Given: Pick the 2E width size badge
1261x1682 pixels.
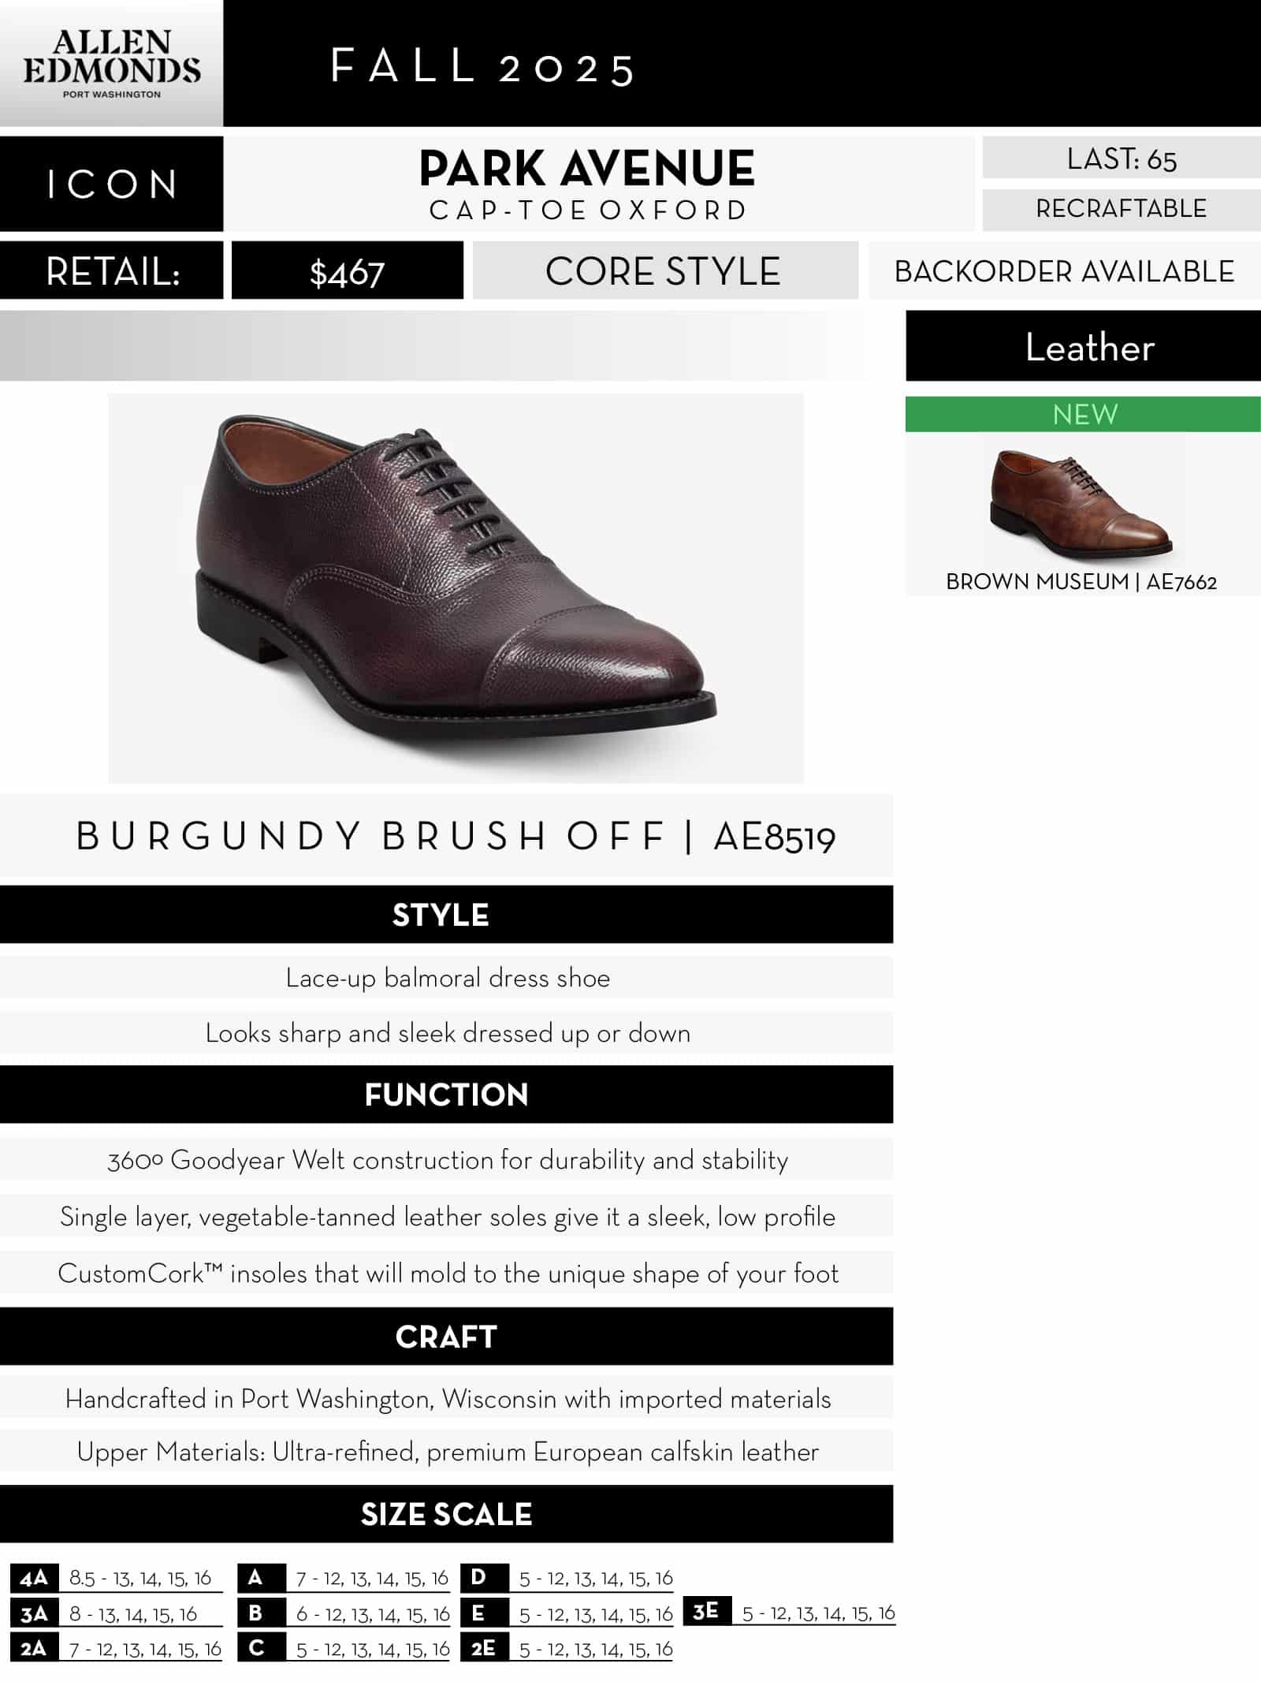Looking at the screenshot, I should coord(482,1648).
